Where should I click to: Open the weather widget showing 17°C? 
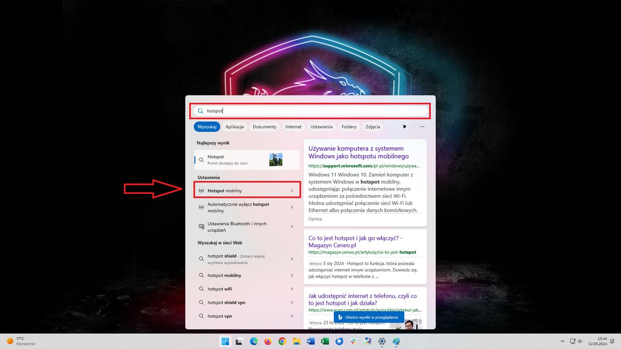[x=20, y=341]
